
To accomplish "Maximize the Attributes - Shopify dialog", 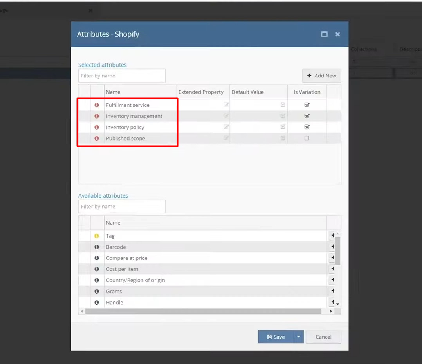I will [324, 34].
